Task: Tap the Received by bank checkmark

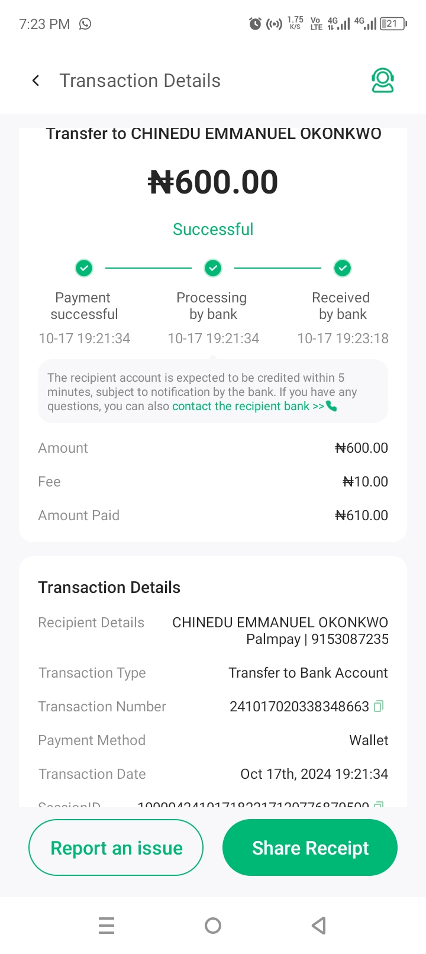Action: pos(342,268)
